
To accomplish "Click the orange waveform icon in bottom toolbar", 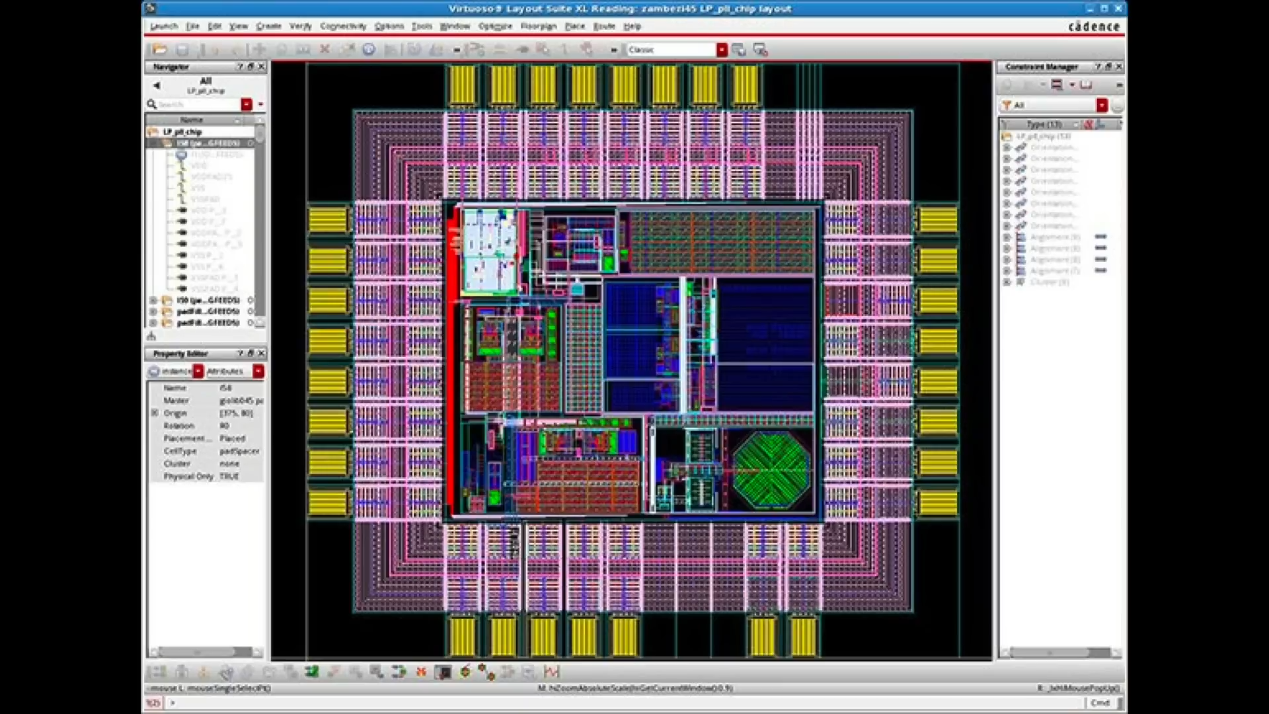I will click(551, 672).
